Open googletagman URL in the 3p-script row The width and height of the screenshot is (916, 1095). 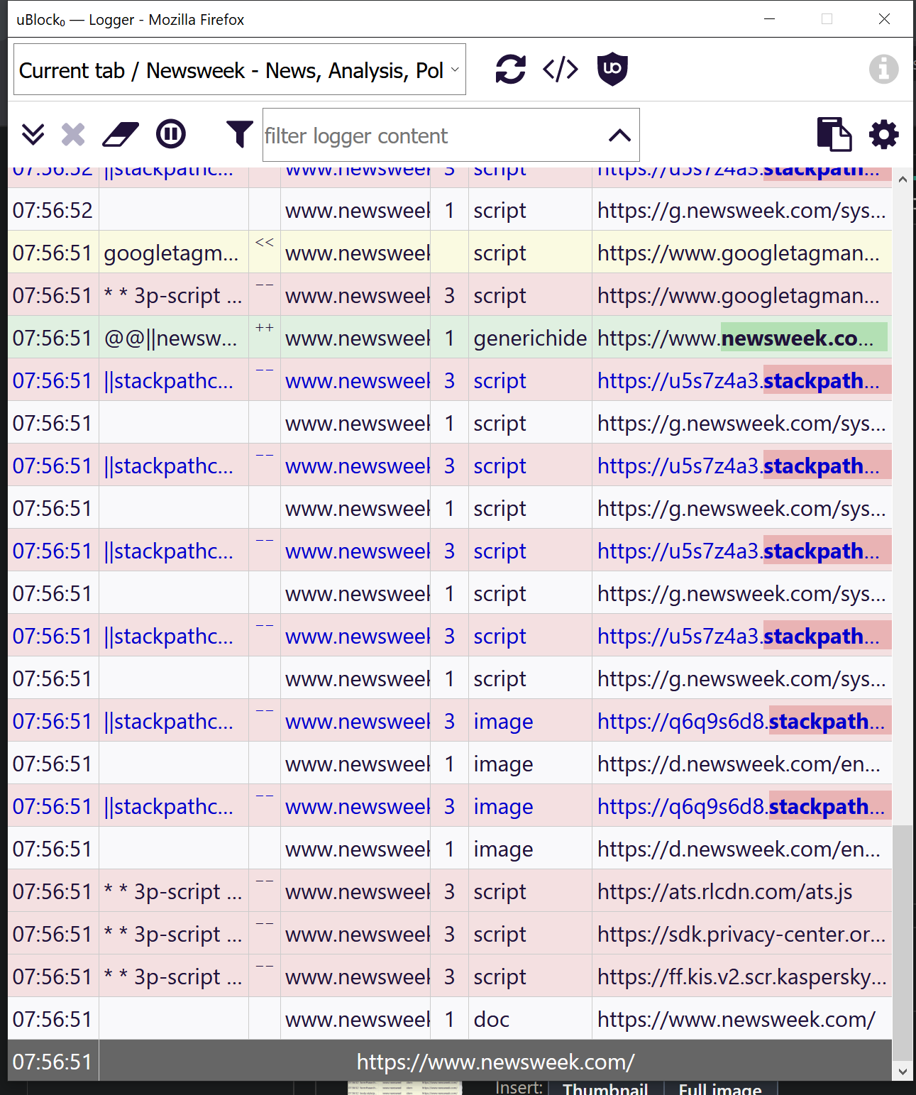pyautogui.click(x=741, y=295)
